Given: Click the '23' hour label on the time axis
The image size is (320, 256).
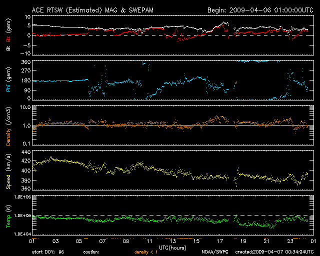Looking at the screenshot, I should [290, 241].
